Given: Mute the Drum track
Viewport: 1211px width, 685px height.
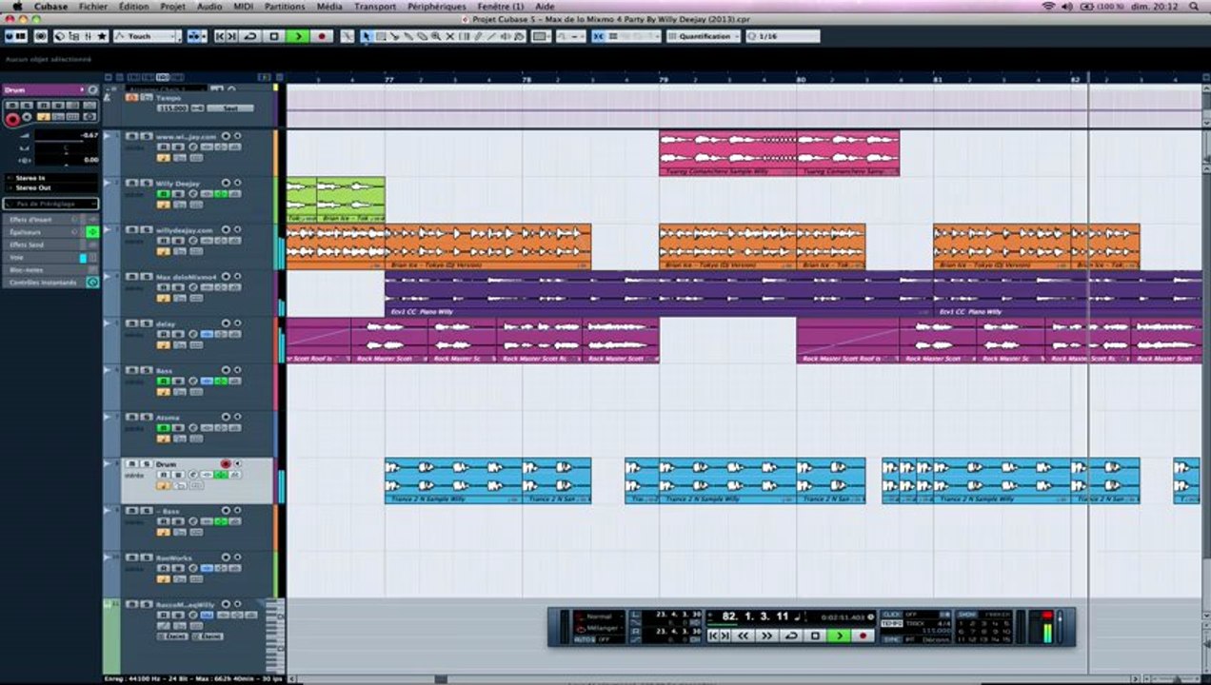Looking at the screenshot, I should click(x=131, y=463).
